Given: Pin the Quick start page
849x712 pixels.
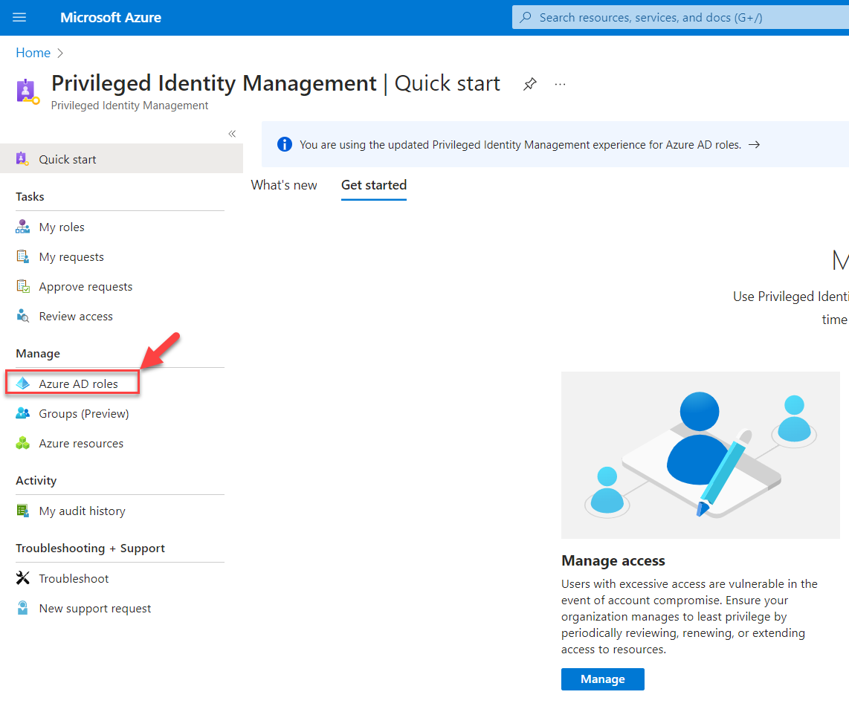Looking at the screenshot, I should coord(529,84).
